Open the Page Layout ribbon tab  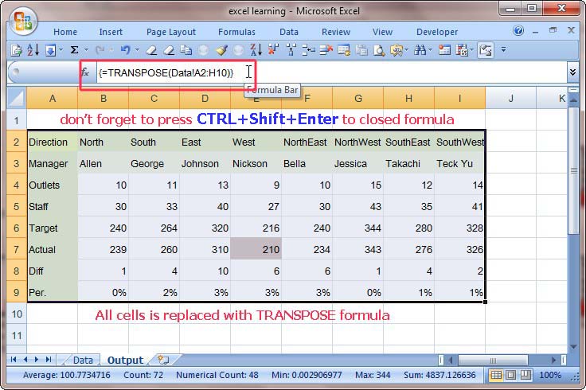click(x=171, y=32)
